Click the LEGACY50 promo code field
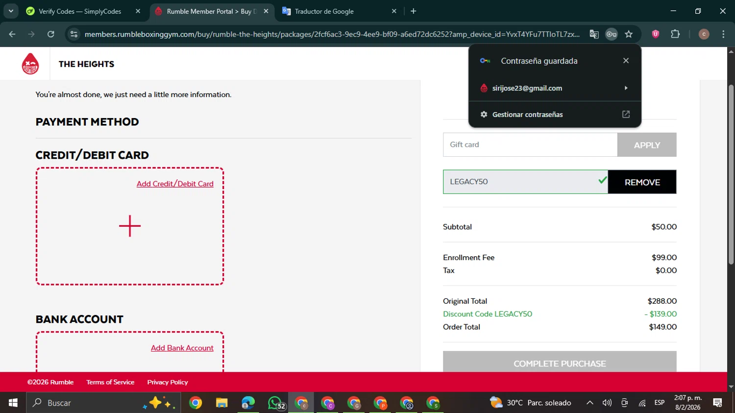This screenshot has width=735, height=413. pyautogui.click(x=525, y=182)
